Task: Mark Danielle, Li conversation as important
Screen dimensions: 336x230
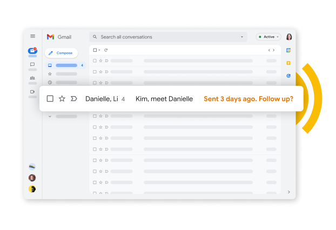Action: click(73, 99)
